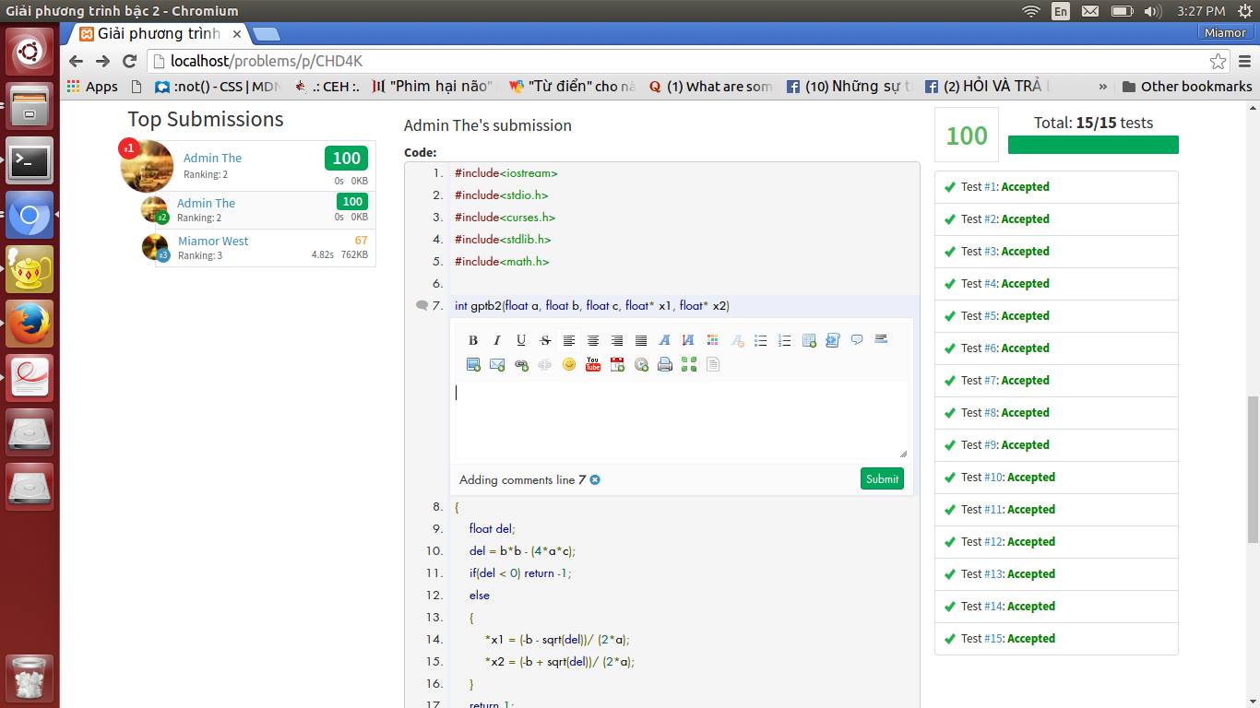The image size is (1260, 708).
Task: Insert current time in comment
Action: 641,365
